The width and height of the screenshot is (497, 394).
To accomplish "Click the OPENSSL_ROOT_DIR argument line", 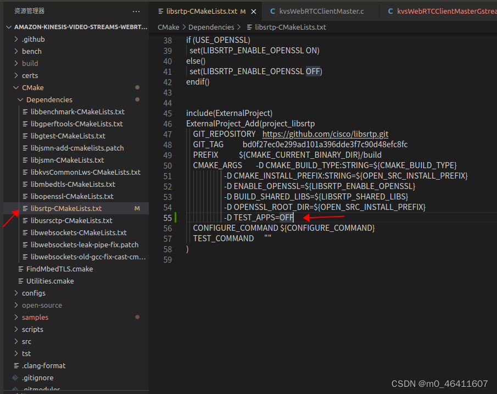I will (x=325, y=207).
